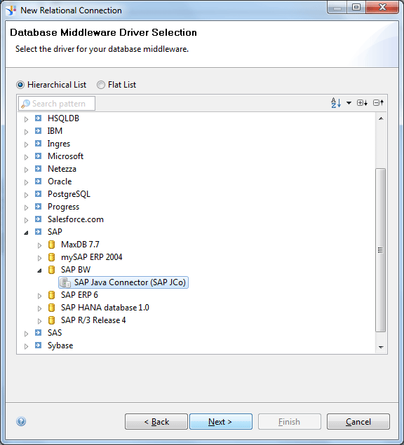Select the mySAP ERP 2004 entry

(x=91, y=257)
